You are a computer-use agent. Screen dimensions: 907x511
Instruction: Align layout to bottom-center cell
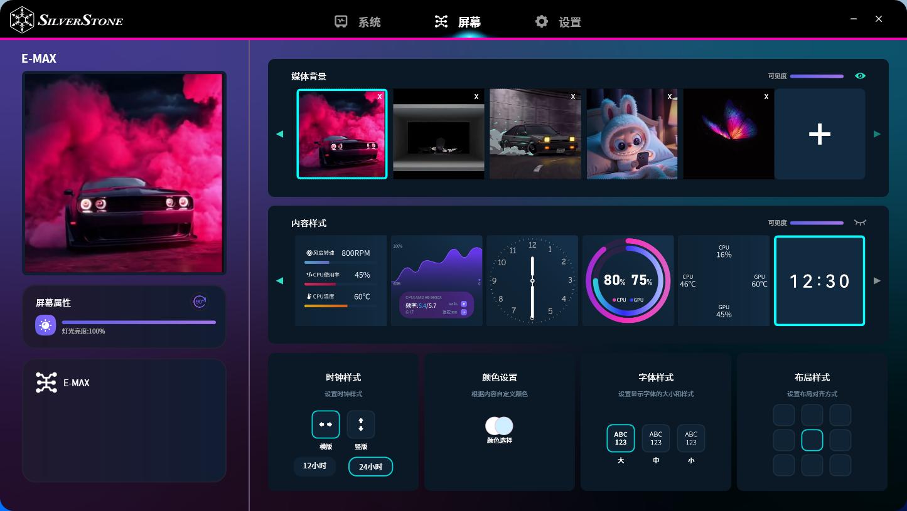click(x=812, y=465)
